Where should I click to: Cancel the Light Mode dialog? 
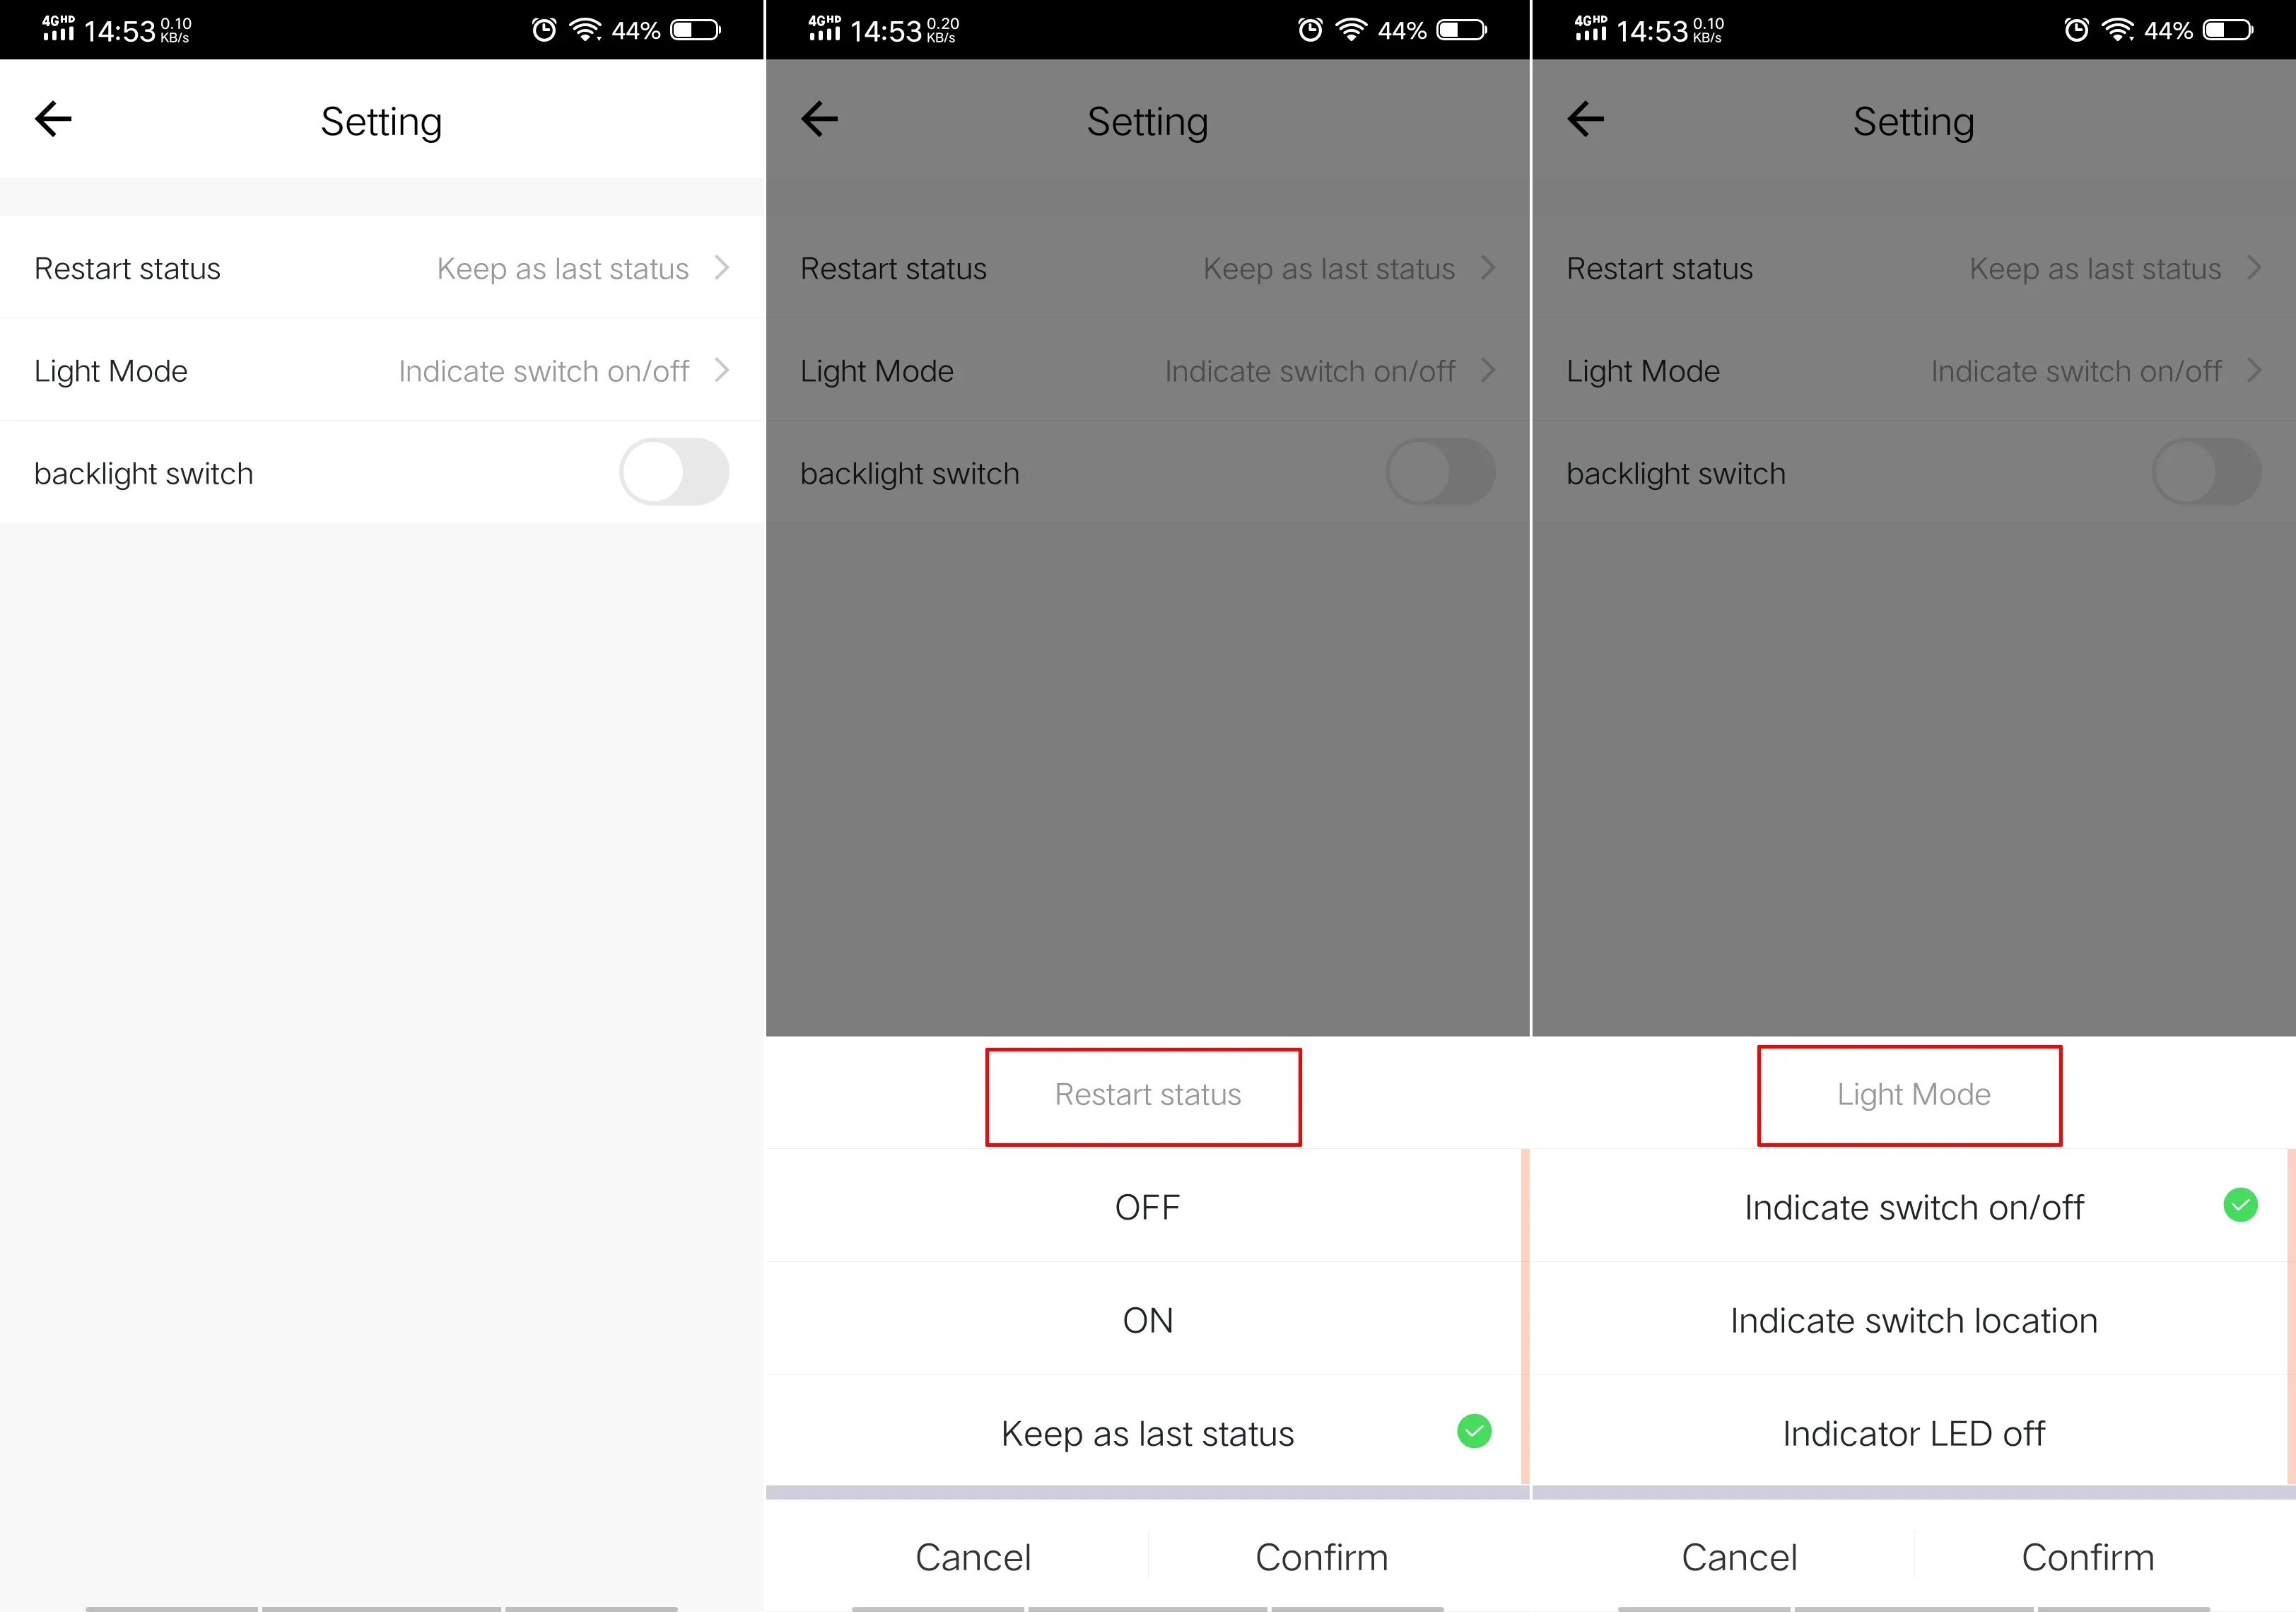click(1739, 1557)
